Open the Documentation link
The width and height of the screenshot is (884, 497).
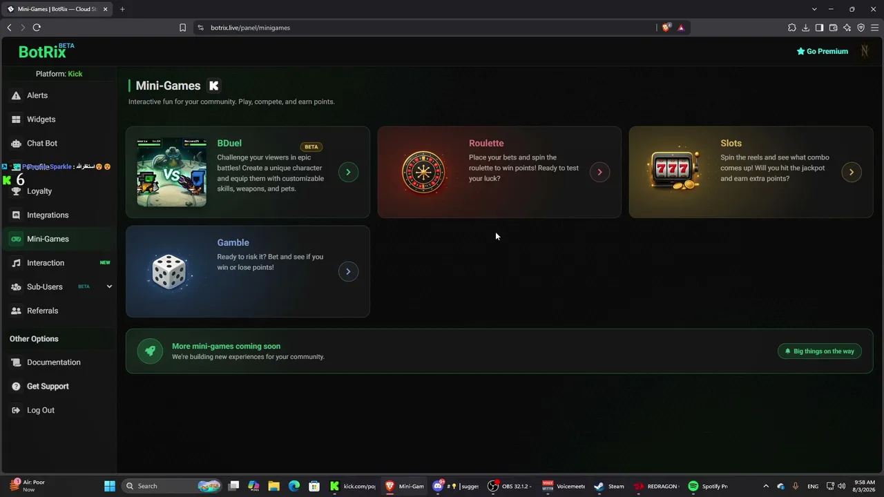[59, 362]
